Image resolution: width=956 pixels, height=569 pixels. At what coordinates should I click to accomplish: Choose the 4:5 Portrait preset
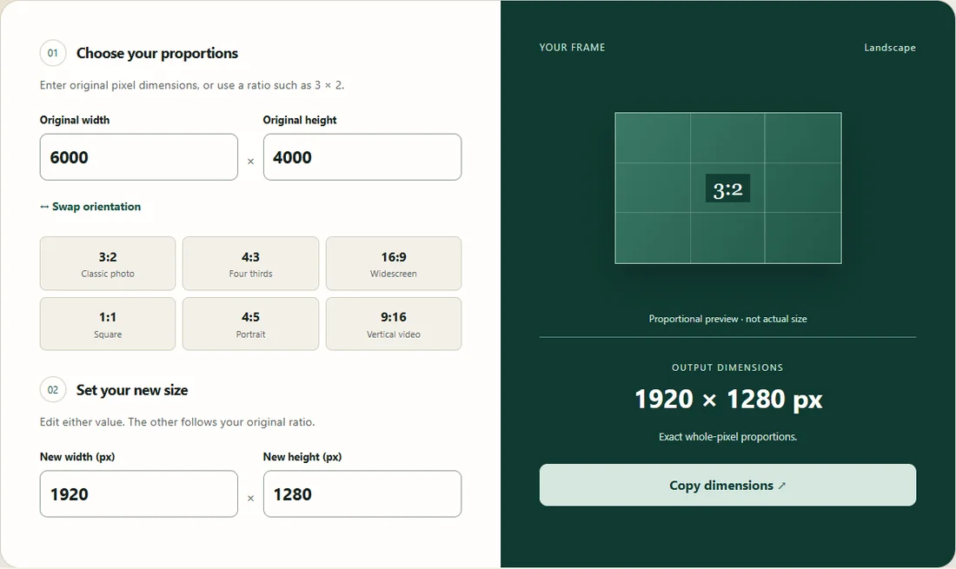coord(250,324)
